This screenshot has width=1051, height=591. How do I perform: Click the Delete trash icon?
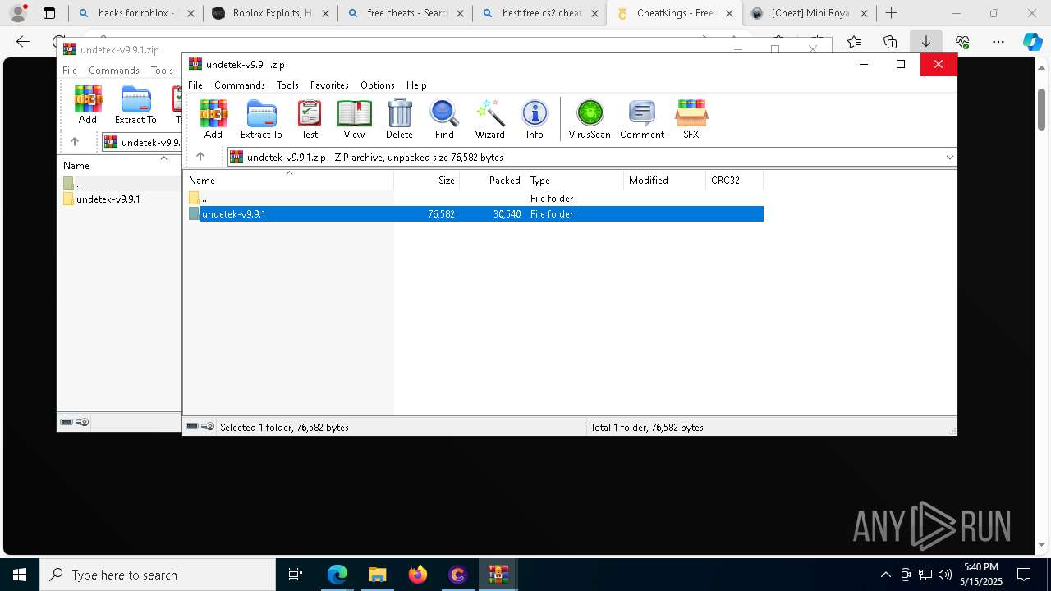(399, 119)
